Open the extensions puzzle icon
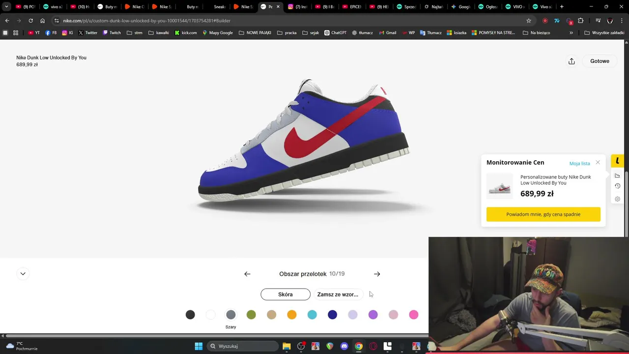 [x=581, y=21]
